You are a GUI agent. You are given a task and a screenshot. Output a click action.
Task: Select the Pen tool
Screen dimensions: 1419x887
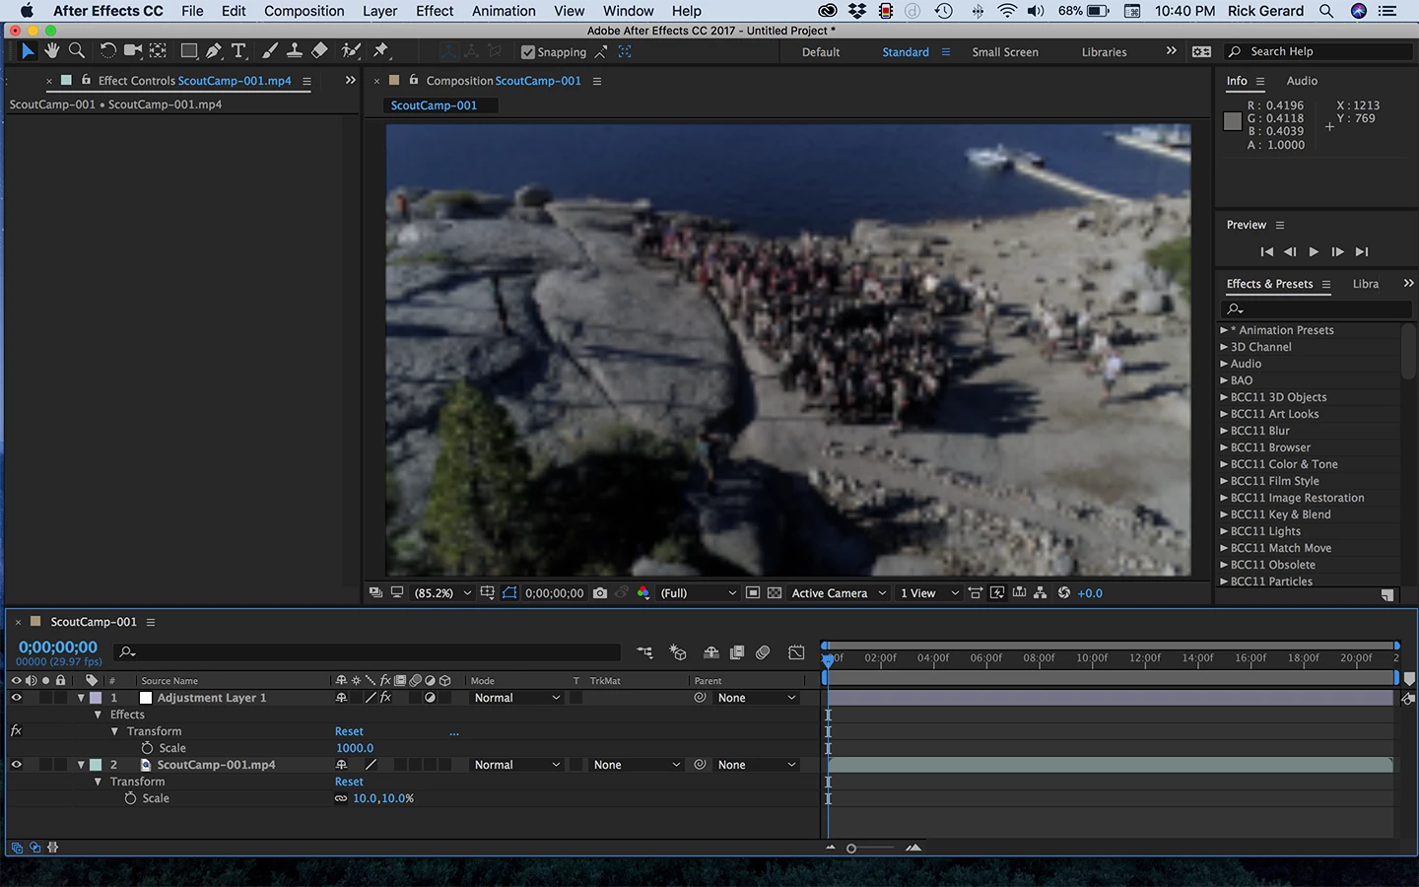click(214, 50)
